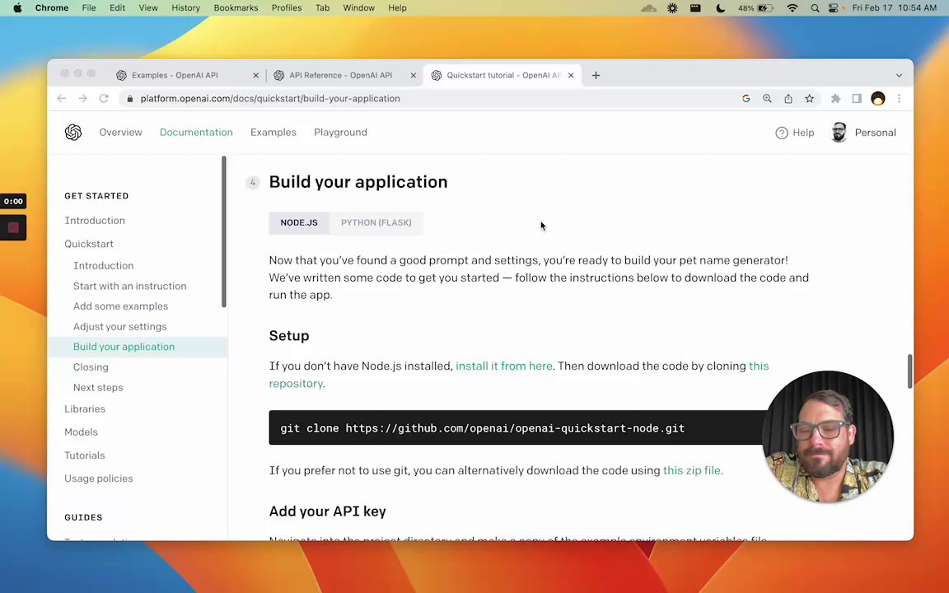Click the lock icon in address bar
Viewport: 949px width, 593px height.
(x=129, y=99)
